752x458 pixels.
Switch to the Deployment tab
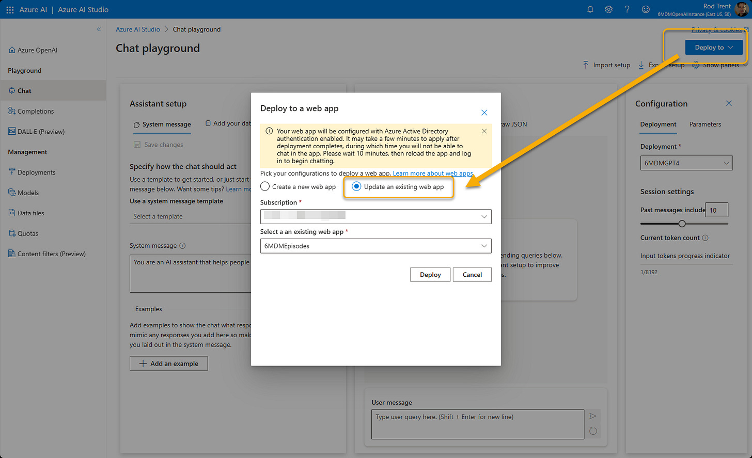tap(658, 124)
